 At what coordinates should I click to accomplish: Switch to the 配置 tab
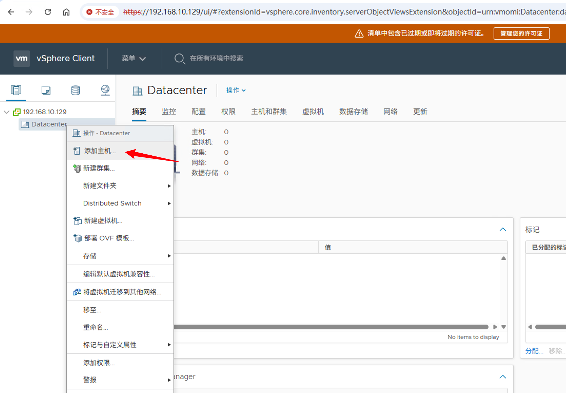199,111
